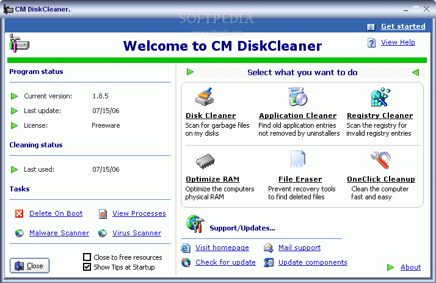Launch the Malware Scanner link
This screenshot has height=283, width=436.
click(x=59, y=233)
